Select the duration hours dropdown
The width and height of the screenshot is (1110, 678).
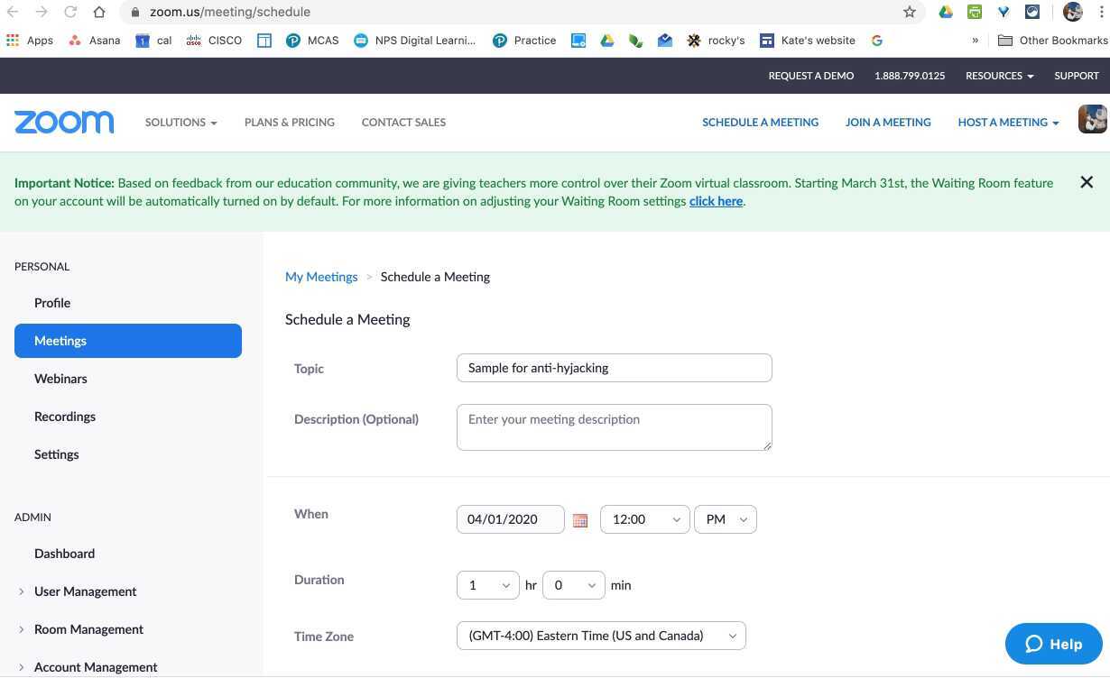(487, 585)
